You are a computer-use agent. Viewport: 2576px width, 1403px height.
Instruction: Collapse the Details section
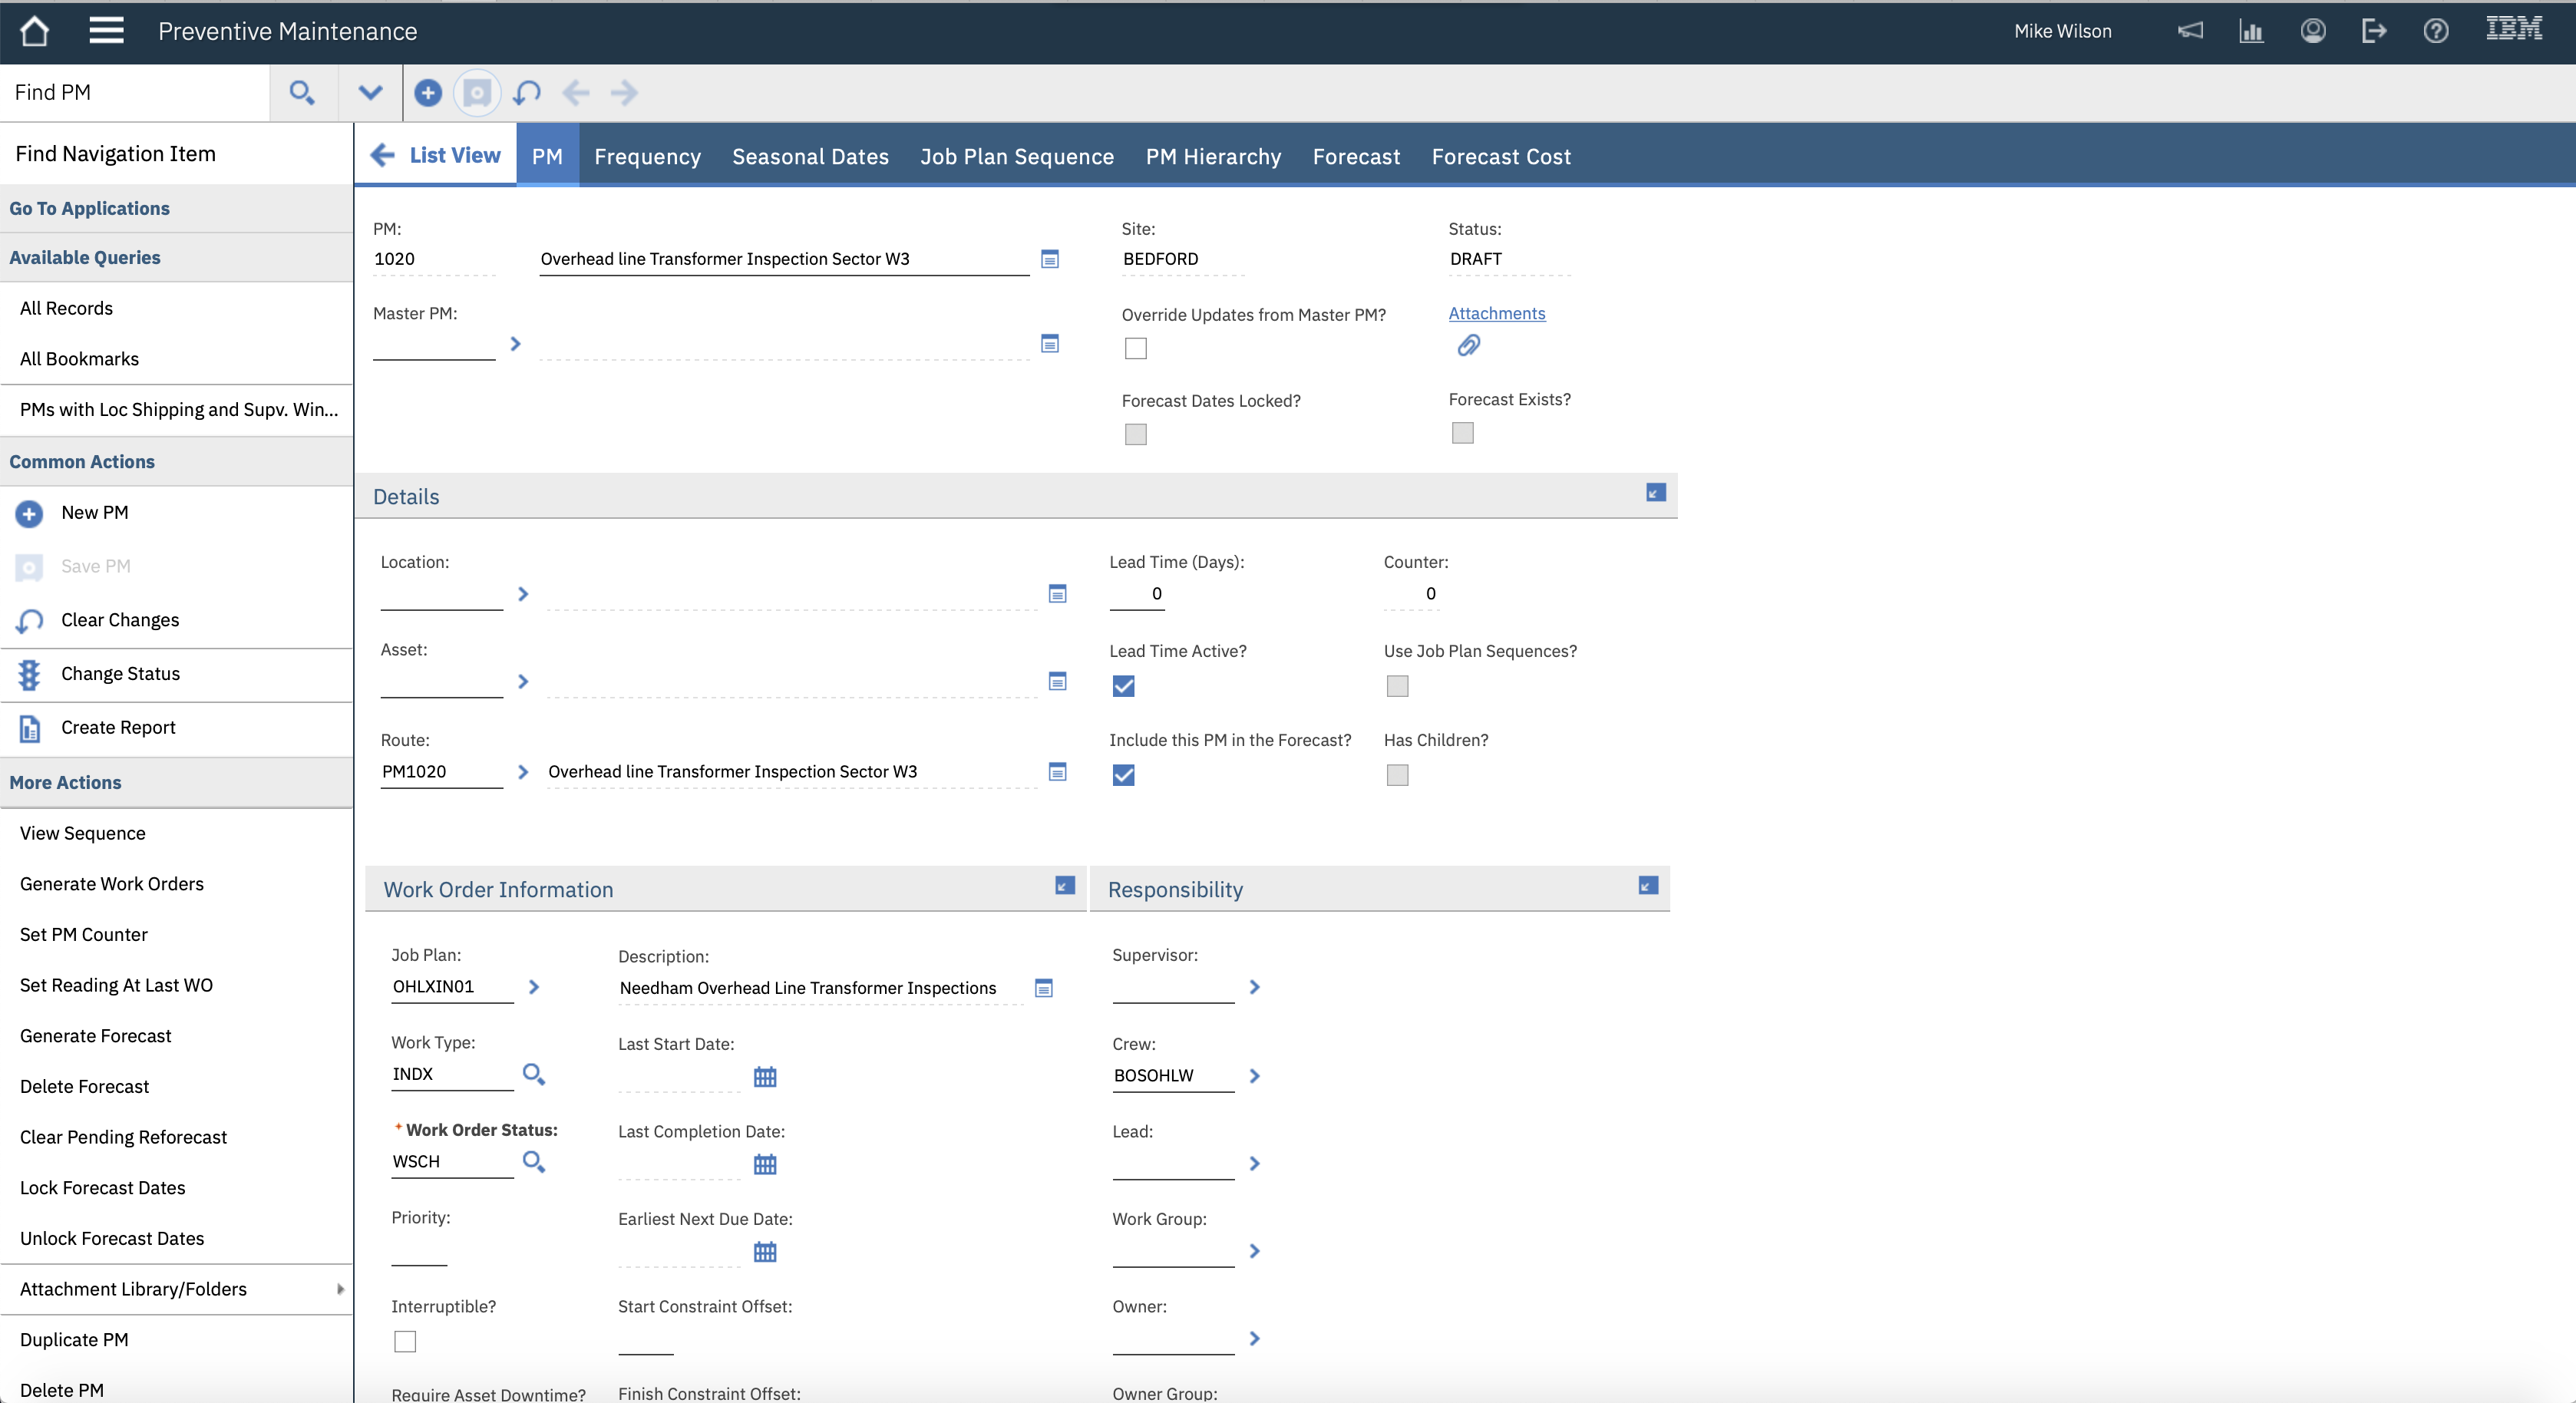1656,493
